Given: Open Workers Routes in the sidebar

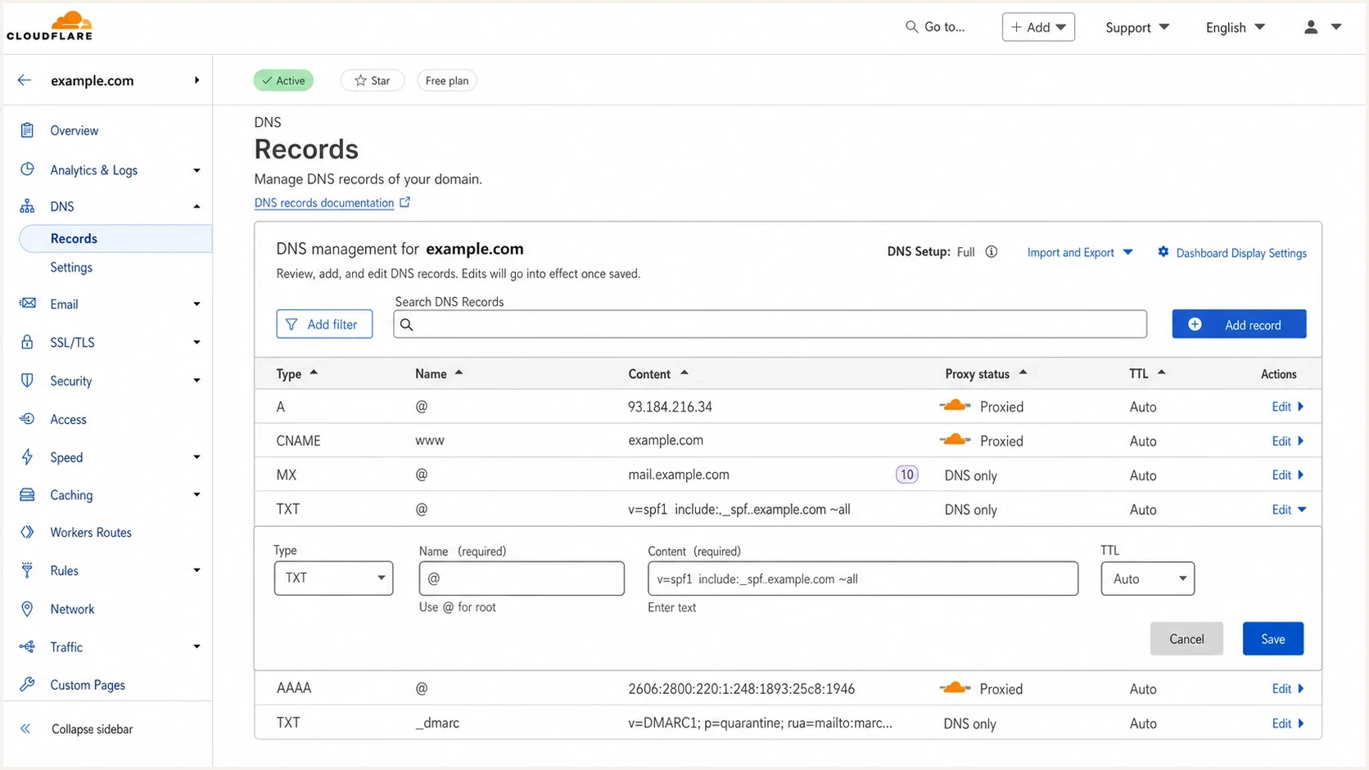Looking at the screenshot, I should tap(91, 532).
